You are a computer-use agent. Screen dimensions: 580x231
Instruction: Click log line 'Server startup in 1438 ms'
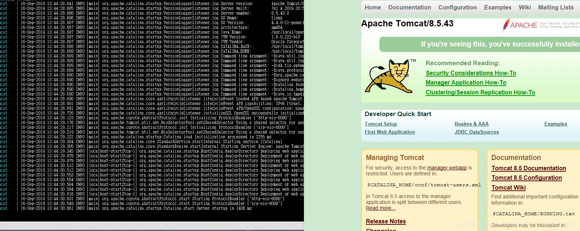pyautogui.click(x=136, y=208)
